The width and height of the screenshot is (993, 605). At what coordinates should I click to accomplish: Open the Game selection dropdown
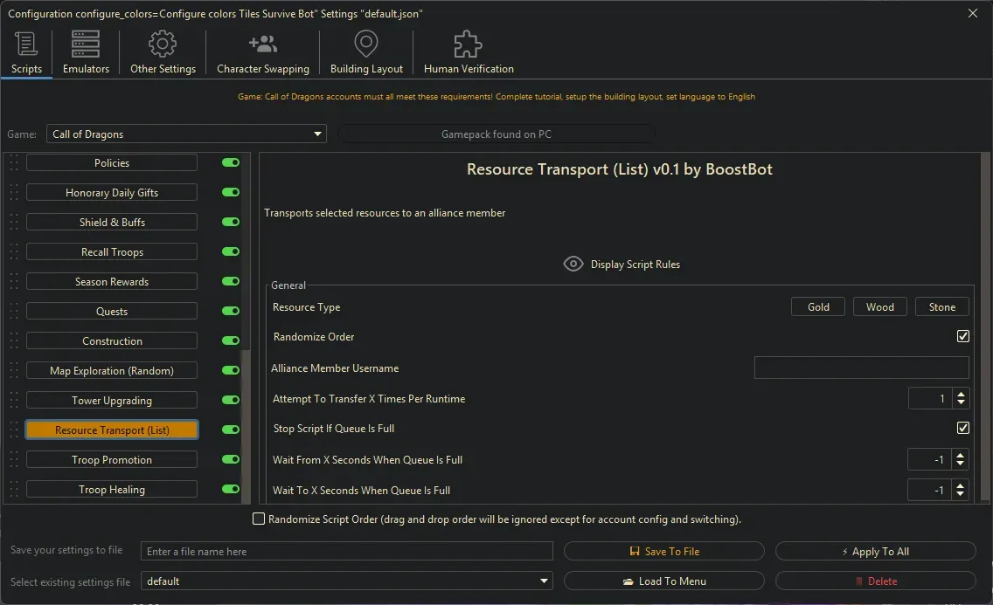point(317,134)
